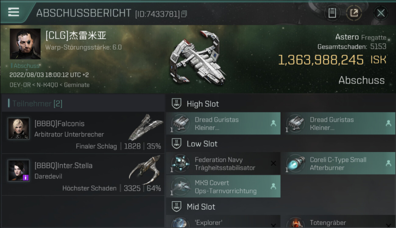Select the Astero ship image

click(197, 58)
